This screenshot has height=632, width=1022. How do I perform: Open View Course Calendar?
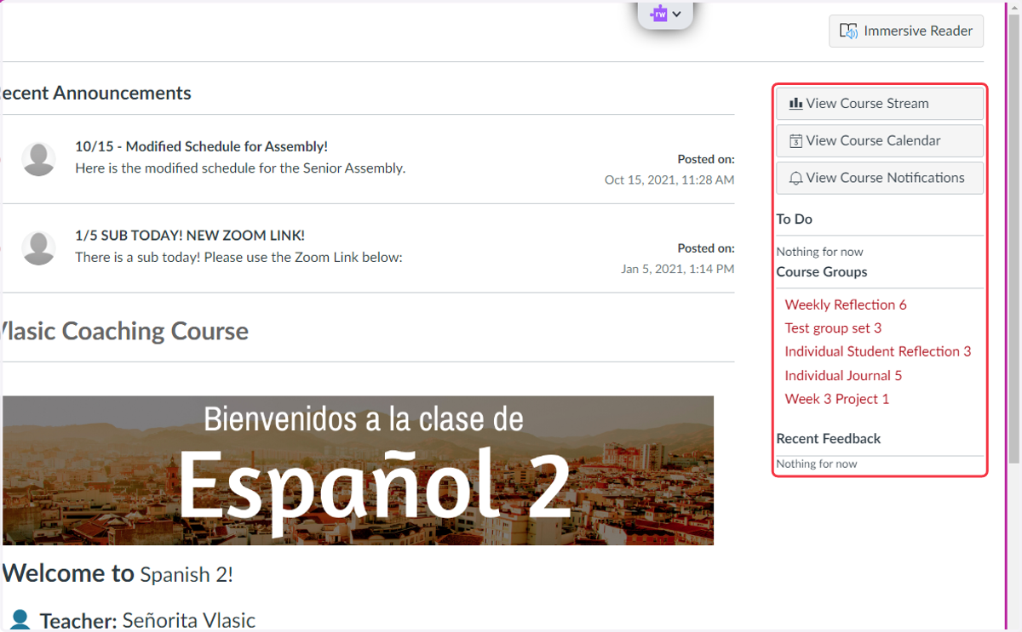[x=880, y=140]
